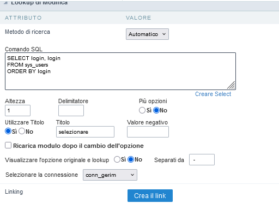Click the Comando SQL label

pyautogui.click(x=23, y=49)
